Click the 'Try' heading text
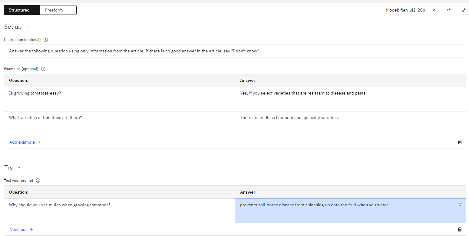This screenshot has width=469, height=236. coord(8,168)
